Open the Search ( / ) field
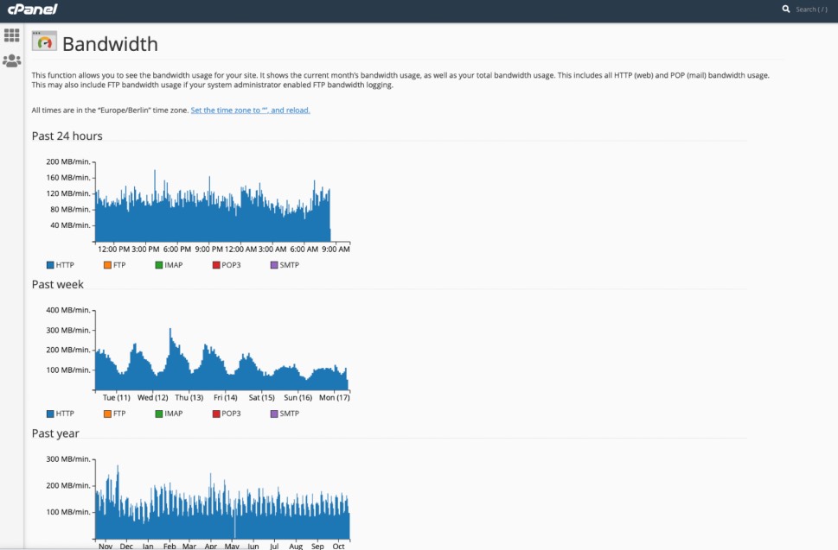Image resolution: width=838 pixels, height=550 pixels. [x=811, y=9]
